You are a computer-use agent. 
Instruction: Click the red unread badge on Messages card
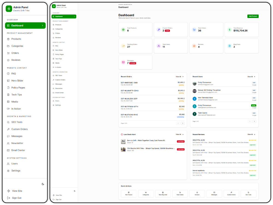pyautogui.click(x=133, y=63)
